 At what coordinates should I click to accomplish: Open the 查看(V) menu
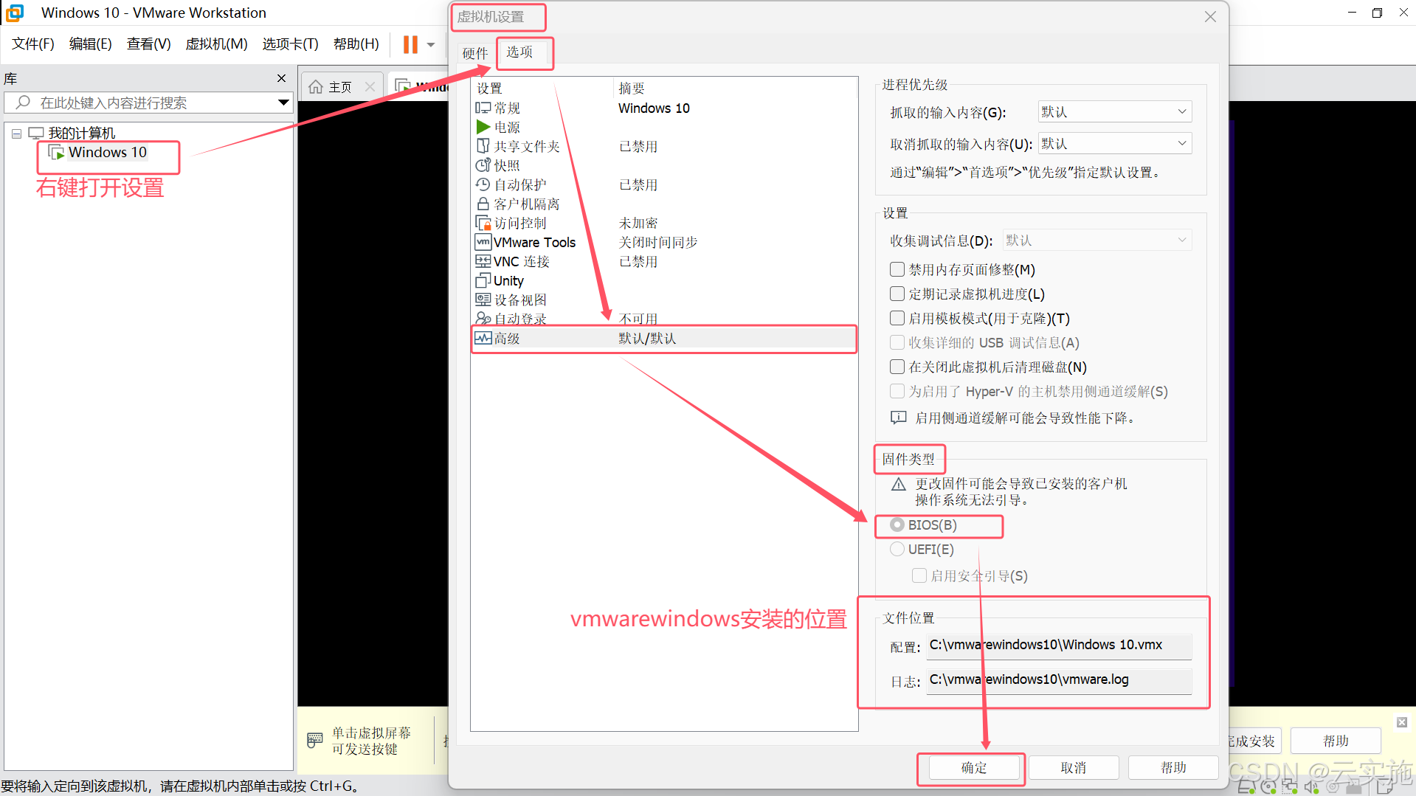tap(148, 44)
